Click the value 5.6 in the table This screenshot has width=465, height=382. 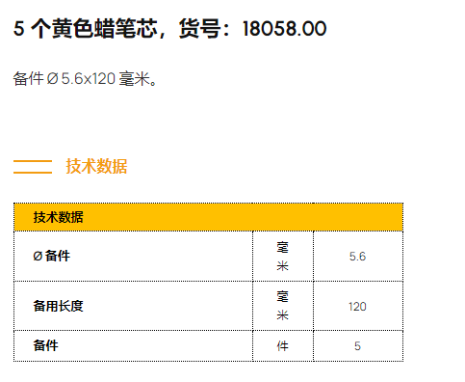(357, 257)
